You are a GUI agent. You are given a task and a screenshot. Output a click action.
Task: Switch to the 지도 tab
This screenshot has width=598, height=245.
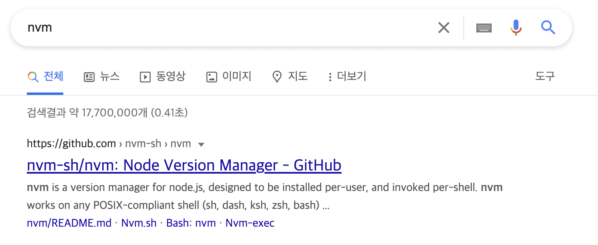click(x=290, y=77)
